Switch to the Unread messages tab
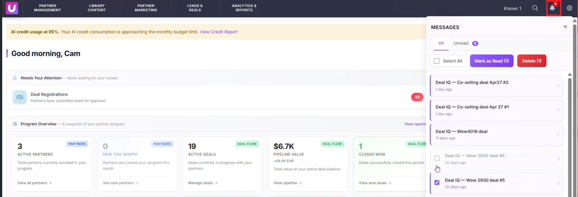Viewport: 578px width, 197px height. pos(466,43)
